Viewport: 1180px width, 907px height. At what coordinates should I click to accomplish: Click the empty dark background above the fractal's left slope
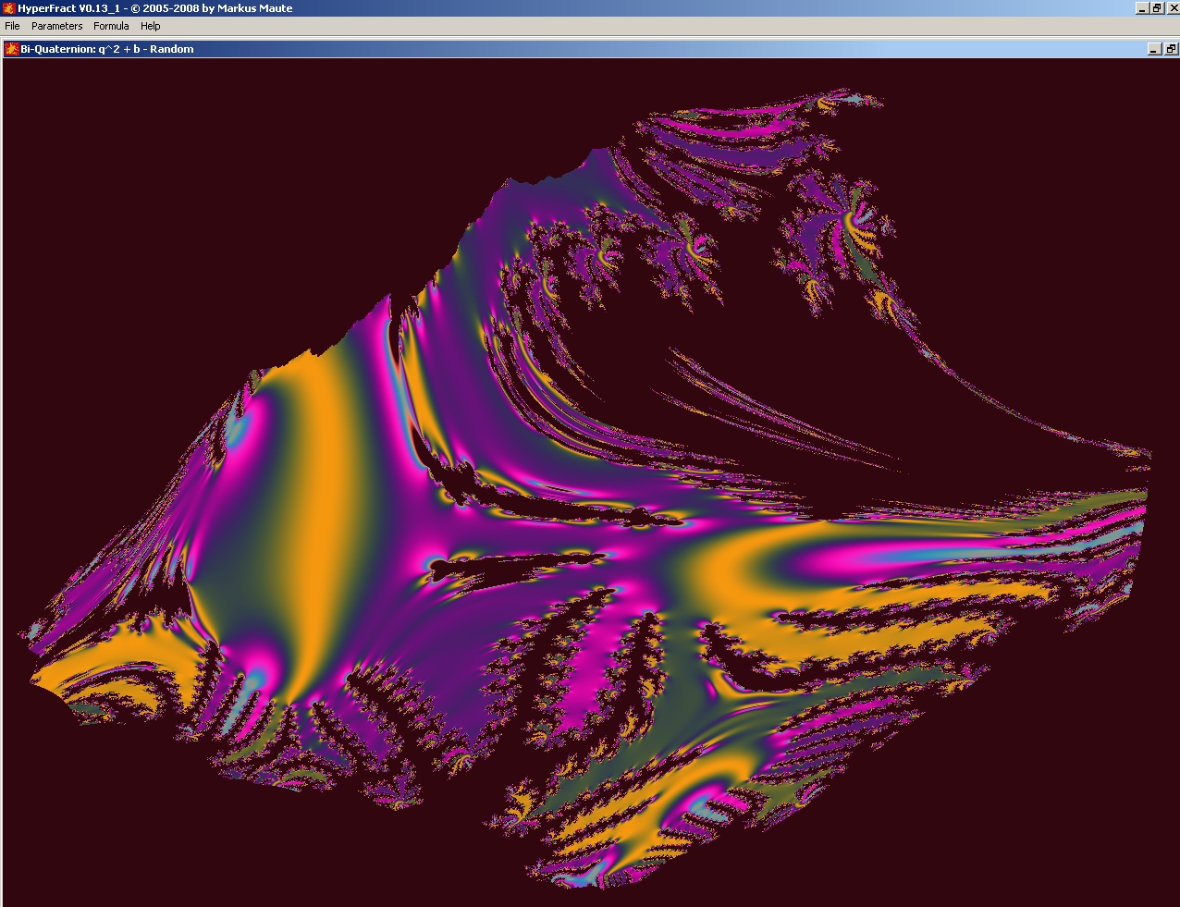[185, 231]
